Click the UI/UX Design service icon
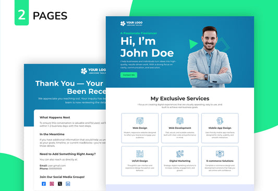The width and height of the screenshot is (278, 191). pyautogui.click(x=140, y=154)
